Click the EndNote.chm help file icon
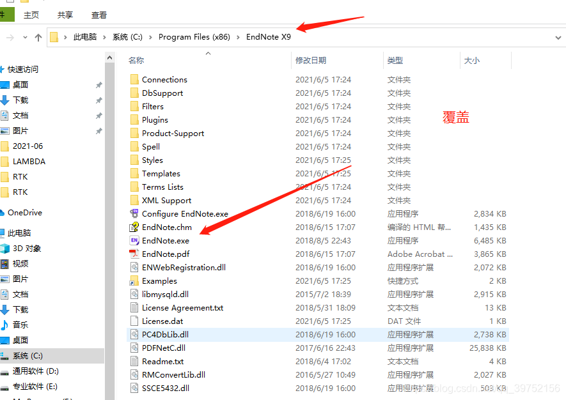The width and height of the screenshot is (566, 400). pos(134,227)
